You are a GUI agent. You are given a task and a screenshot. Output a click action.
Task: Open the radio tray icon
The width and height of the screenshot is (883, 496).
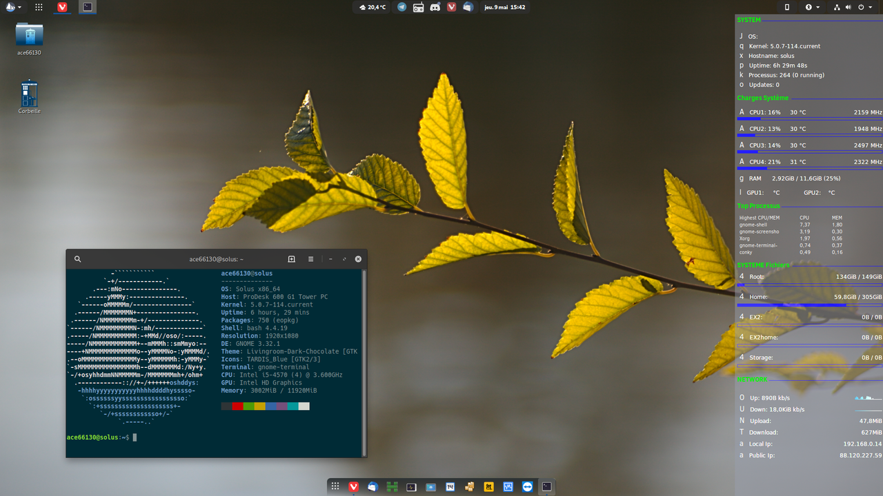coord(419,7)
